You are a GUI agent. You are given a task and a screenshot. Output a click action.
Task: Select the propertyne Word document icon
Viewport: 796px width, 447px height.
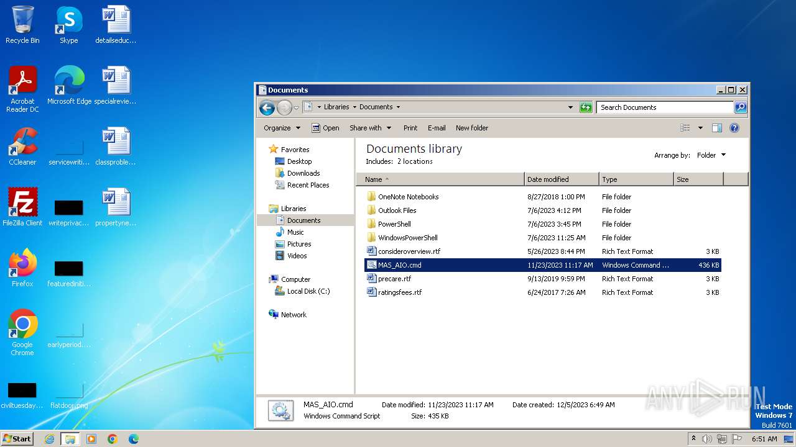[x=116, y=207]
